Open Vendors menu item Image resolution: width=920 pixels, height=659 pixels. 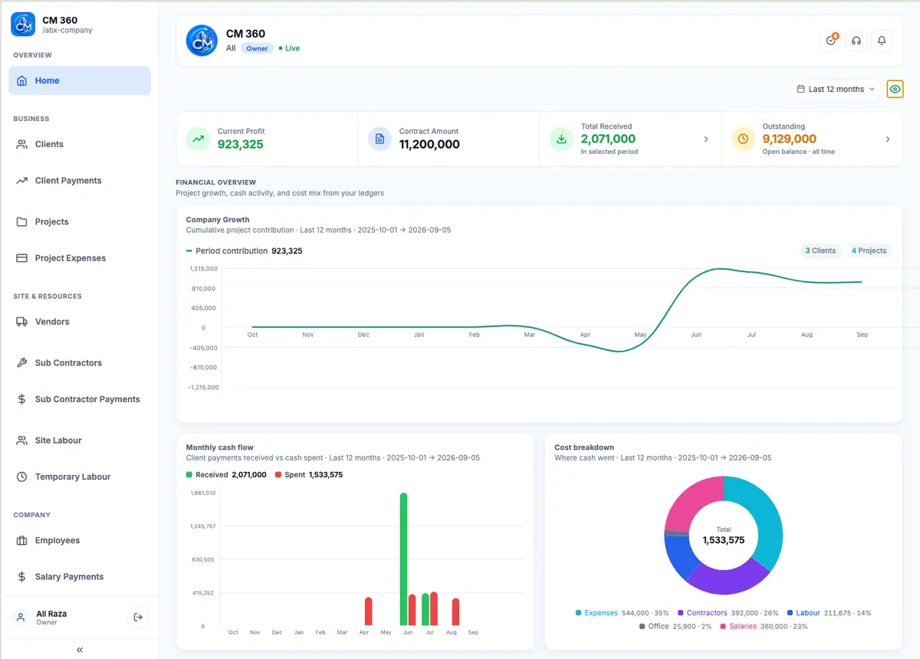(x=80, y=322)
